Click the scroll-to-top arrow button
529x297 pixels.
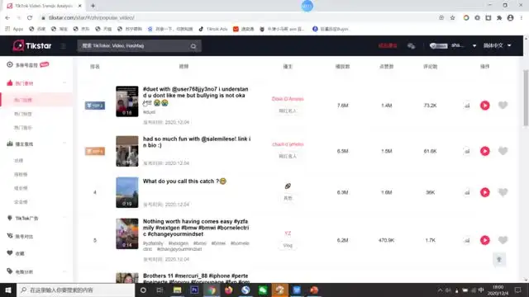pos(499,259)
